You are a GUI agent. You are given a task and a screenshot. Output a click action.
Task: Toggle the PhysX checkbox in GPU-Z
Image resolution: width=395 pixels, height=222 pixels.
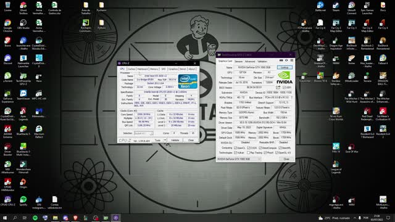tap(265, 153)
